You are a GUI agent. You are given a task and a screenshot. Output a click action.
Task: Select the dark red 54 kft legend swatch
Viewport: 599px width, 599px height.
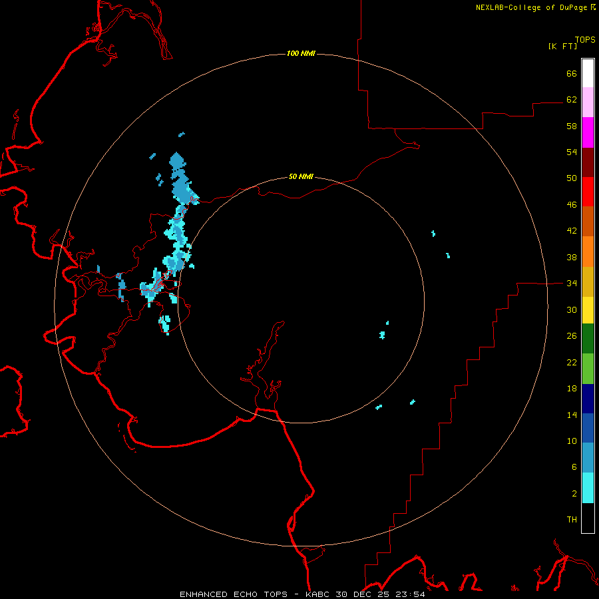tap(588, 162)
